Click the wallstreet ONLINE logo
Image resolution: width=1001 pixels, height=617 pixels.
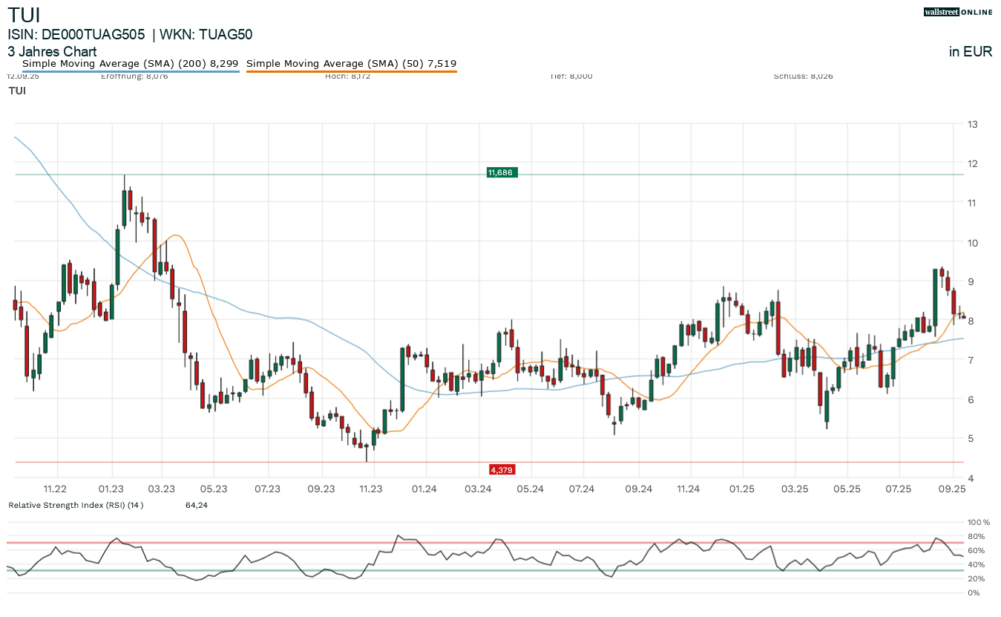[958, 12]
